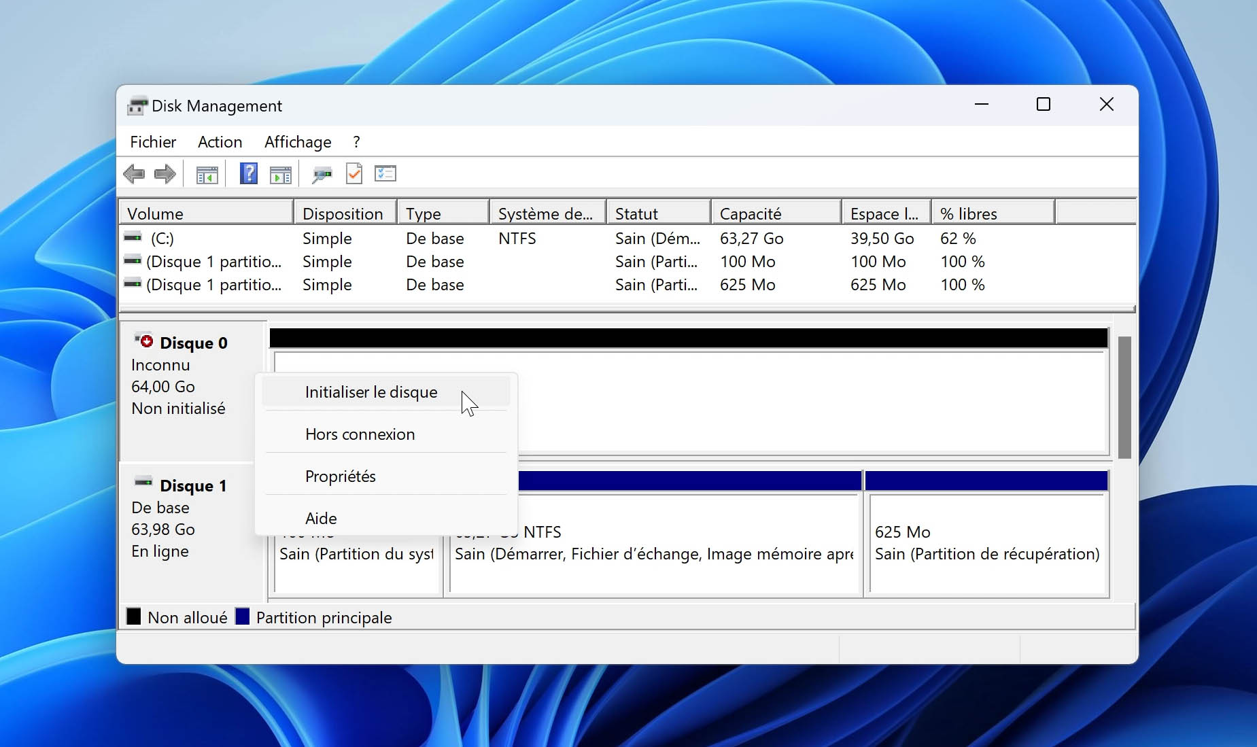The width and height of the screenshot is (1257, 747).
Task: Open the list view settings toolbar icon
Action: click(385, 174)
